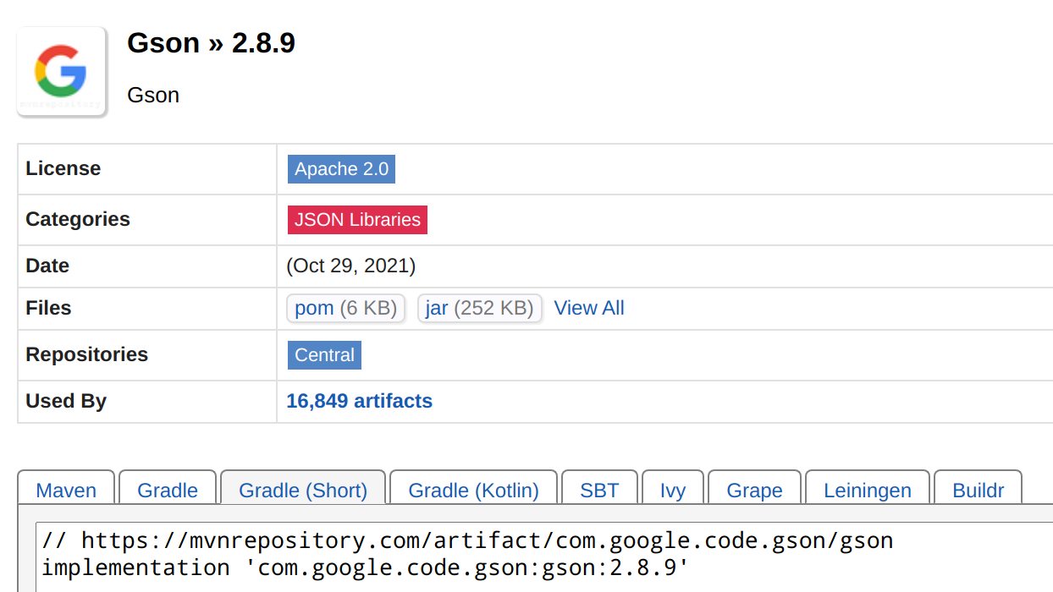Image resolution: width=1053 pixels, height=592 pixels.
Task: Click the View All files link
Action: point(588,308)
